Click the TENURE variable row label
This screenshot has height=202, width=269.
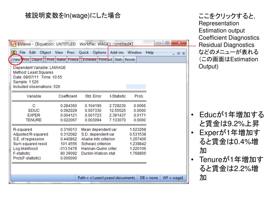[34, 120]
